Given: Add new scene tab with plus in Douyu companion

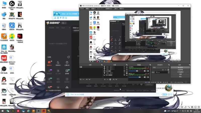Looking at the screenshot, I should point(70,28).
